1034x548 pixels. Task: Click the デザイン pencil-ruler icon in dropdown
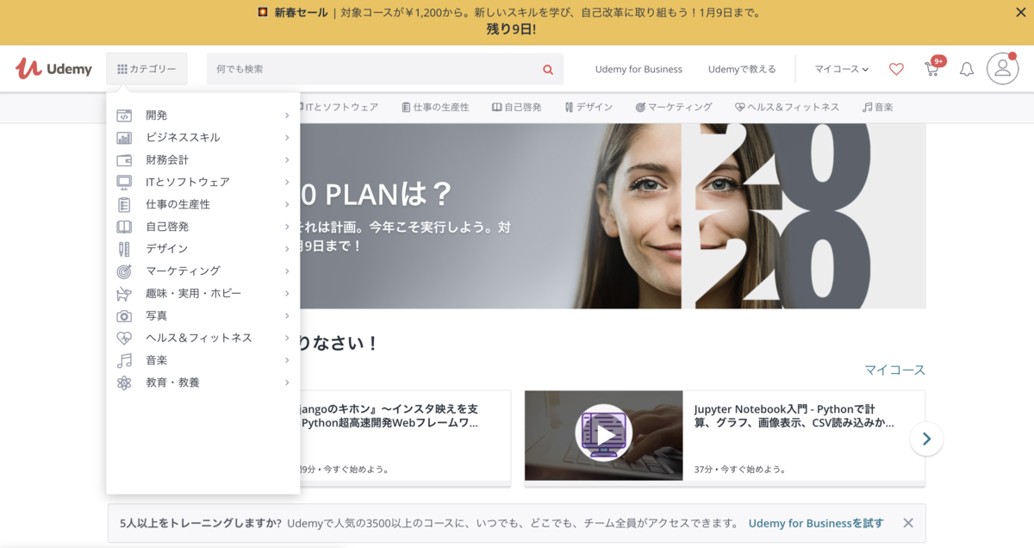tap(124, 249)
